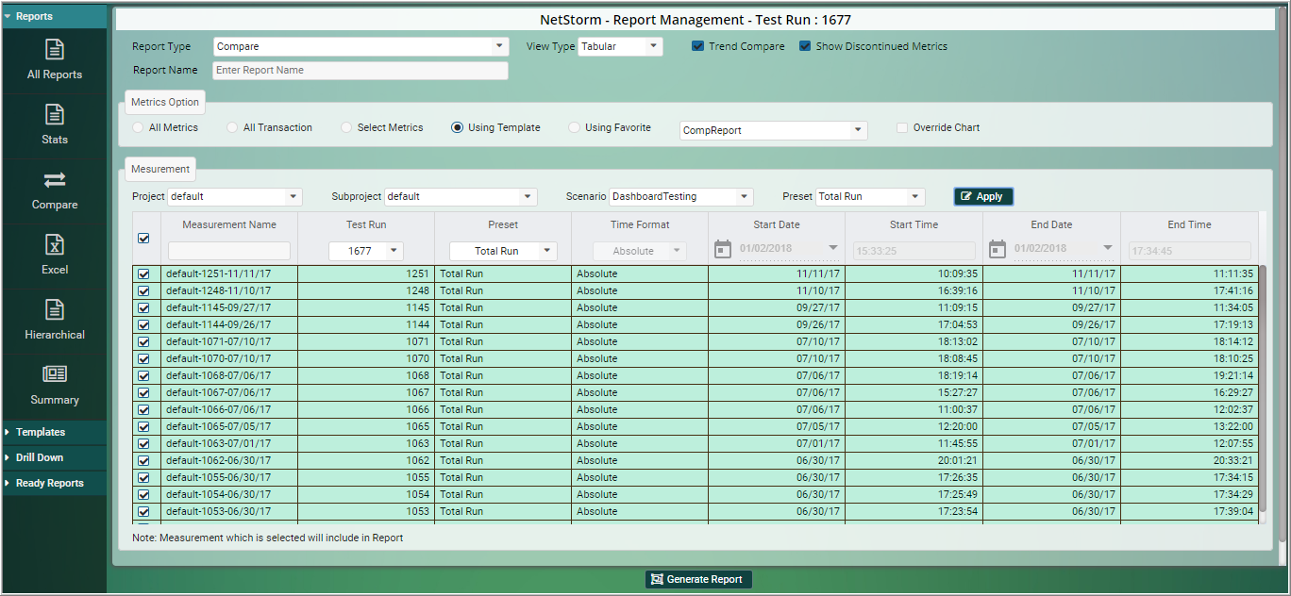1291x596 pixels.
Task: Select row default-1054-06/30/17
Action: point(696,494)
